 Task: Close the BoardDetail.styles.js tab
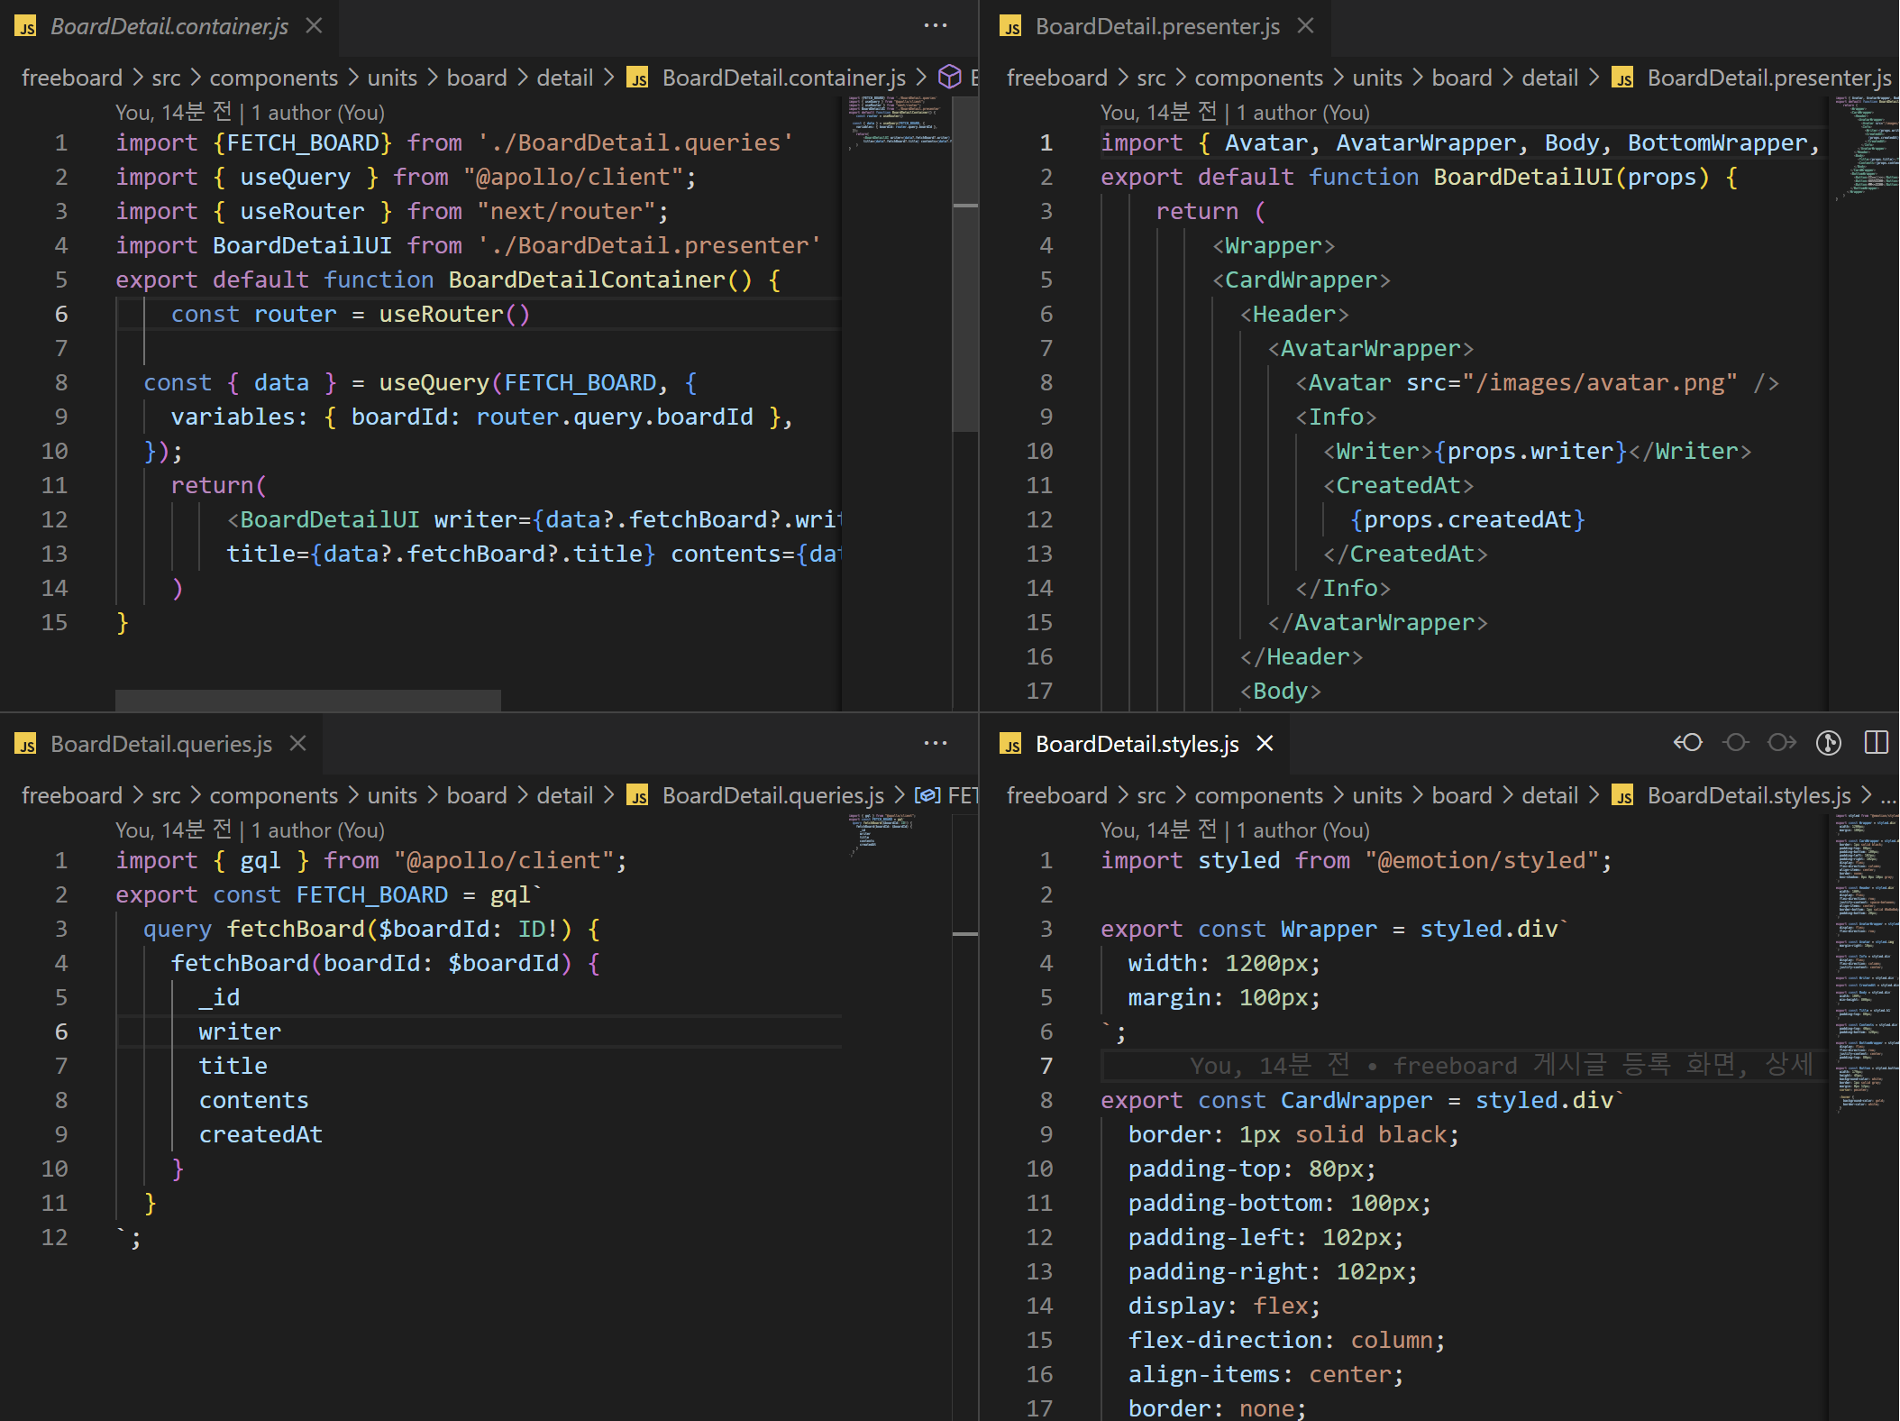[x=1265, y=743]
